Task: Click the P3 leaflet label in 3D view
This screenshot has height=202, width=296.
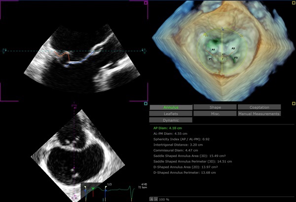Action: [x=236, y=59]
